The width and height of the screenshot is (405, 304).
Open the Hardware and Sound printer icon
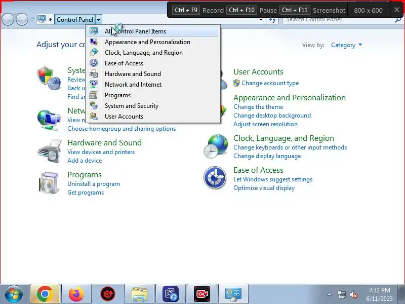[50, 151]
